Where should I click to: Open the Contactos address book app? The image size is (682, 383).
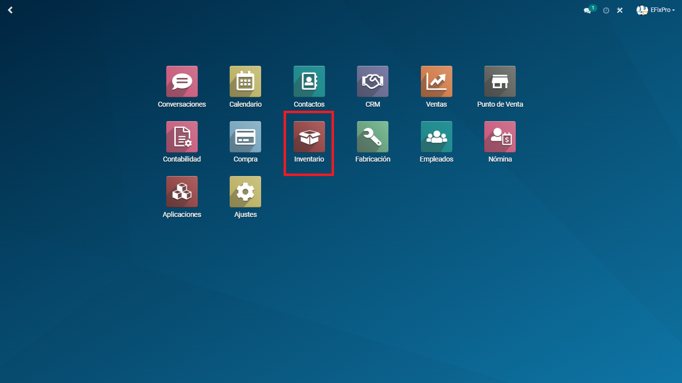point(309,82)
